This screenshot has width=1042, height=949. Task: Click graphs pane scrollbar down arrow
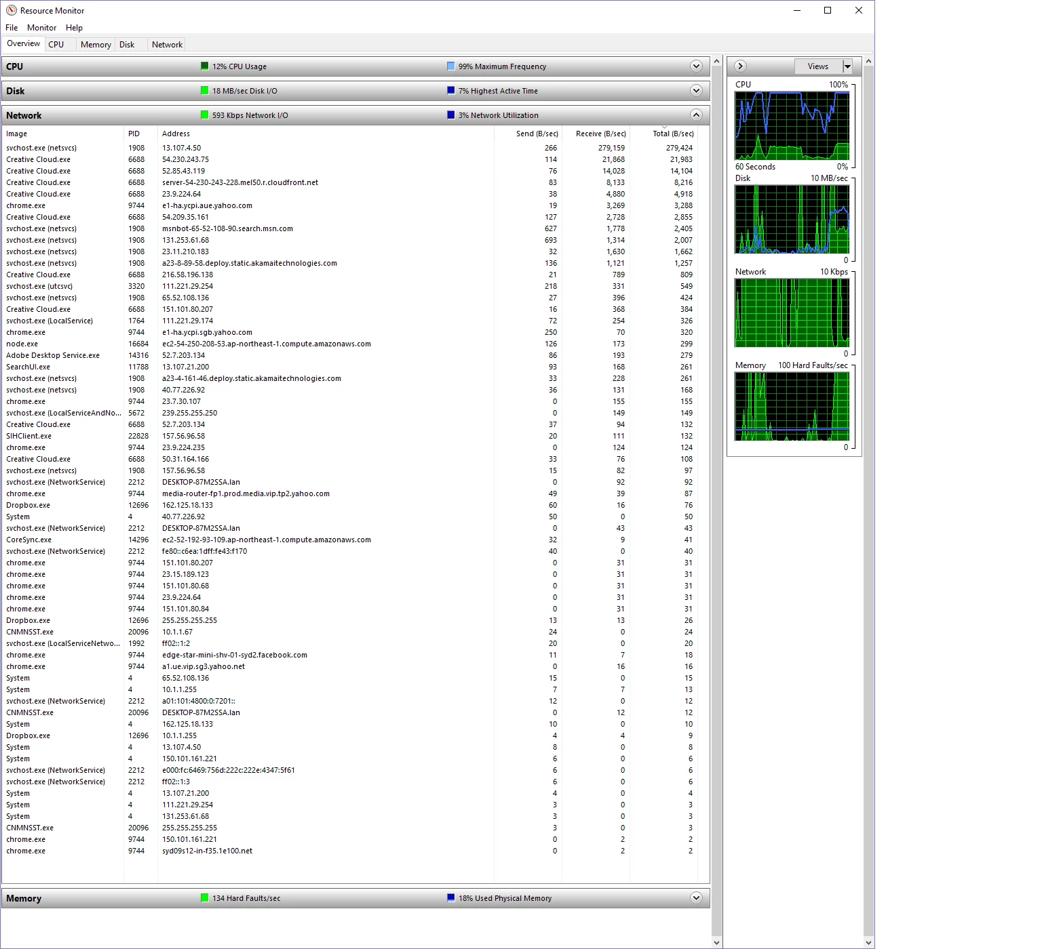(x=868, y=942)
